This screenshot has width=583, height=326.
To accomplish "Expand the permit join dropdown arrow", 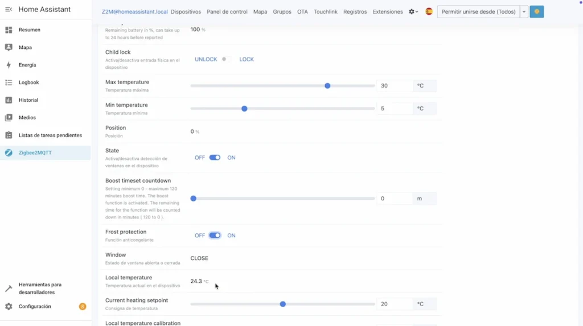I will [524, 12].
